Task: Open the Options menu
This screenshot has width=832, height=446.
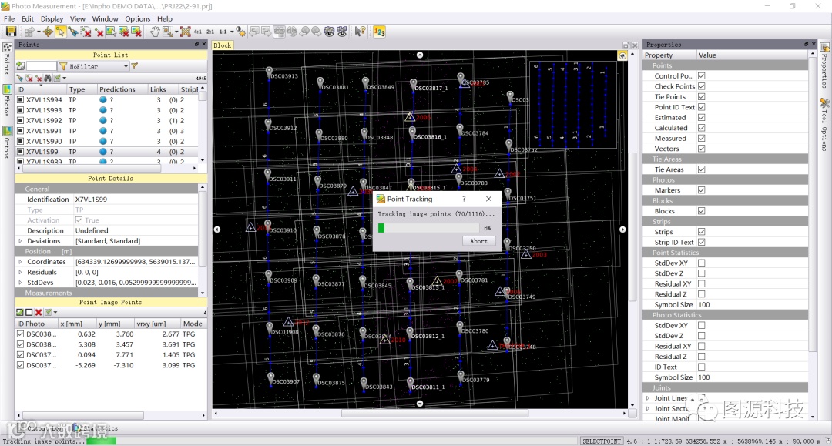Action: pos(137,18)
